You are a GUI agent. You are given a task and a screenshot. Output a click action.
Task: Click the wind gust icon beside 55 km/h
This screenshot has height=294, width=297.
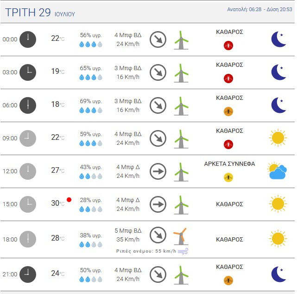click(183, 251)
